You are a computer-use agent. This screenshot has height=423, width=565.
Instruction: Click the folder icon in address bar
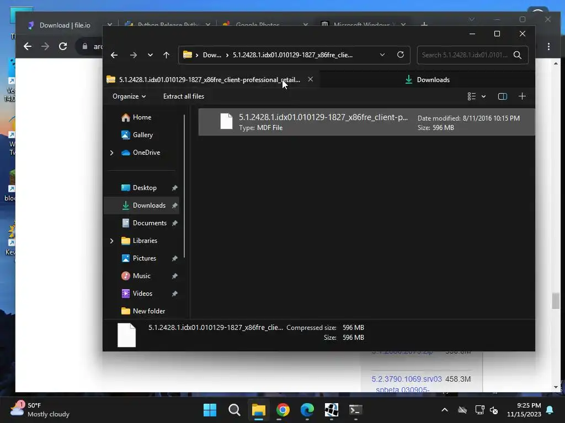(x=188, y=55)
